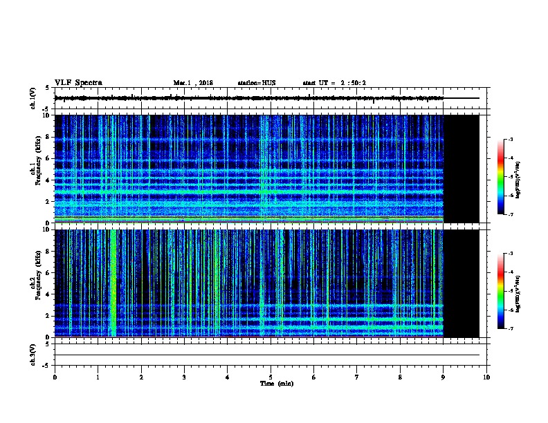The height and width of the screenshot is (423, 548).
Task: Click time axis tick label "0"
Action: tap(55, 377)
